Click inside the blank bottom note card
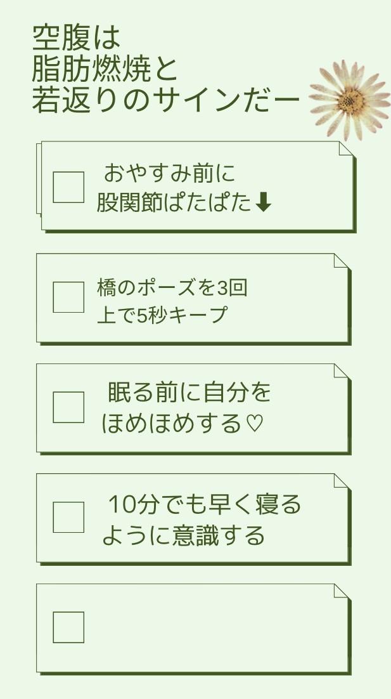391x699 pixels. tap(193, 627)
